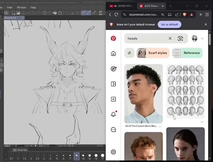This screenshot has width=213, height=162.
Task: Dismiss the default browser notification bar
Action: click(206, 25)
